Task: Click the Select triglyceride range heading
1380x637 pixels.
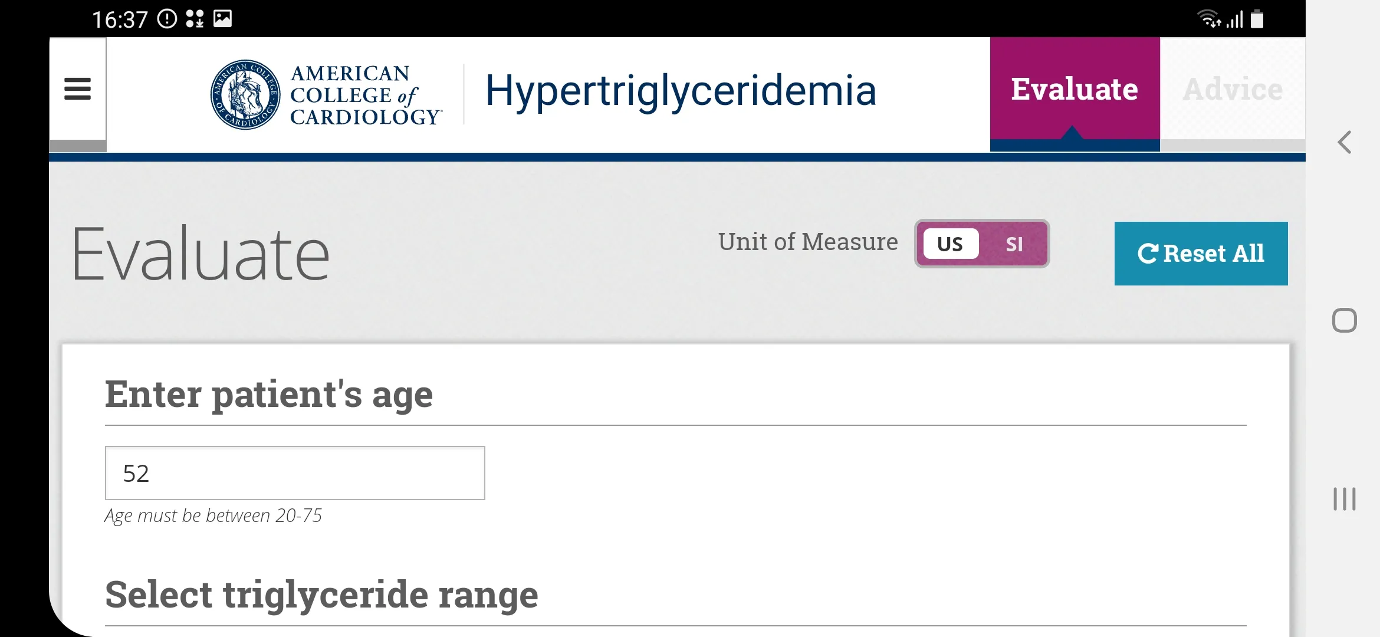Action: (x=321, y=595)
